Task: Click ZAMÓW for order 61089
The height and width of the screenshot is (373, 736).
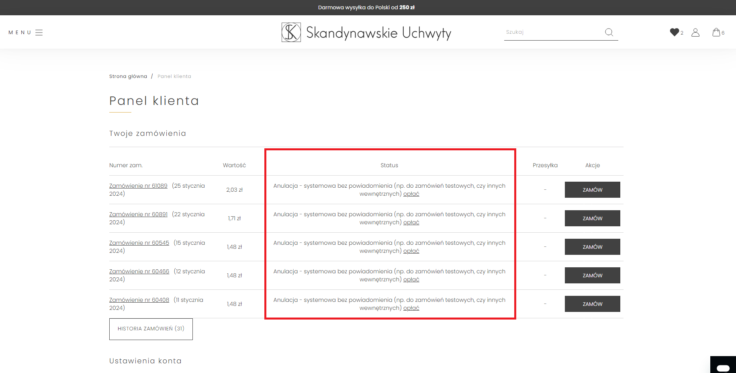Action: (x=593, y=190)
